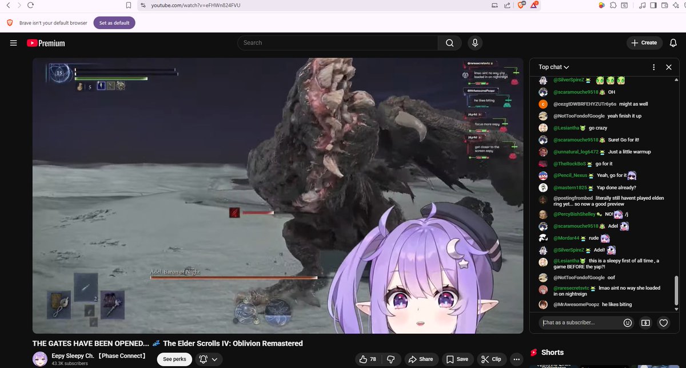Open the See perks button
The width and height of the screenshot is (686, 368).
coord(174,359)
